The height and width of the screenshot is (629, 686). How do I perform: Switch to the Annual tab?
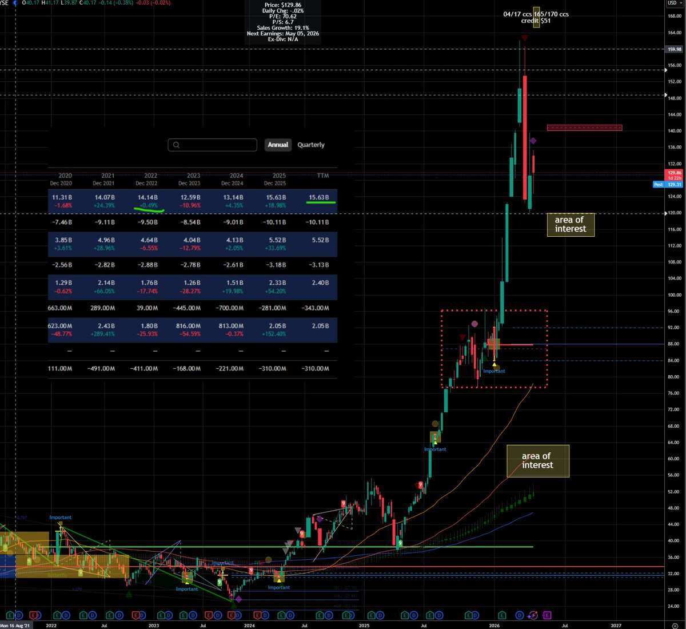(278, 145)
